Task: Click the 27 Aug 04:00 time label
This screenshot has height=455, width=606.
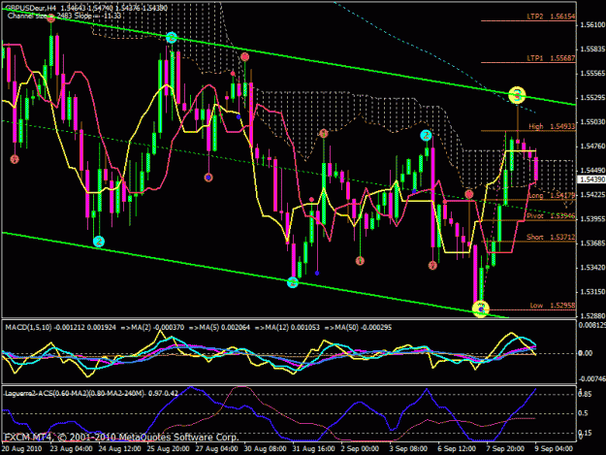Action: pyautogui.click(x=216, y=449)
